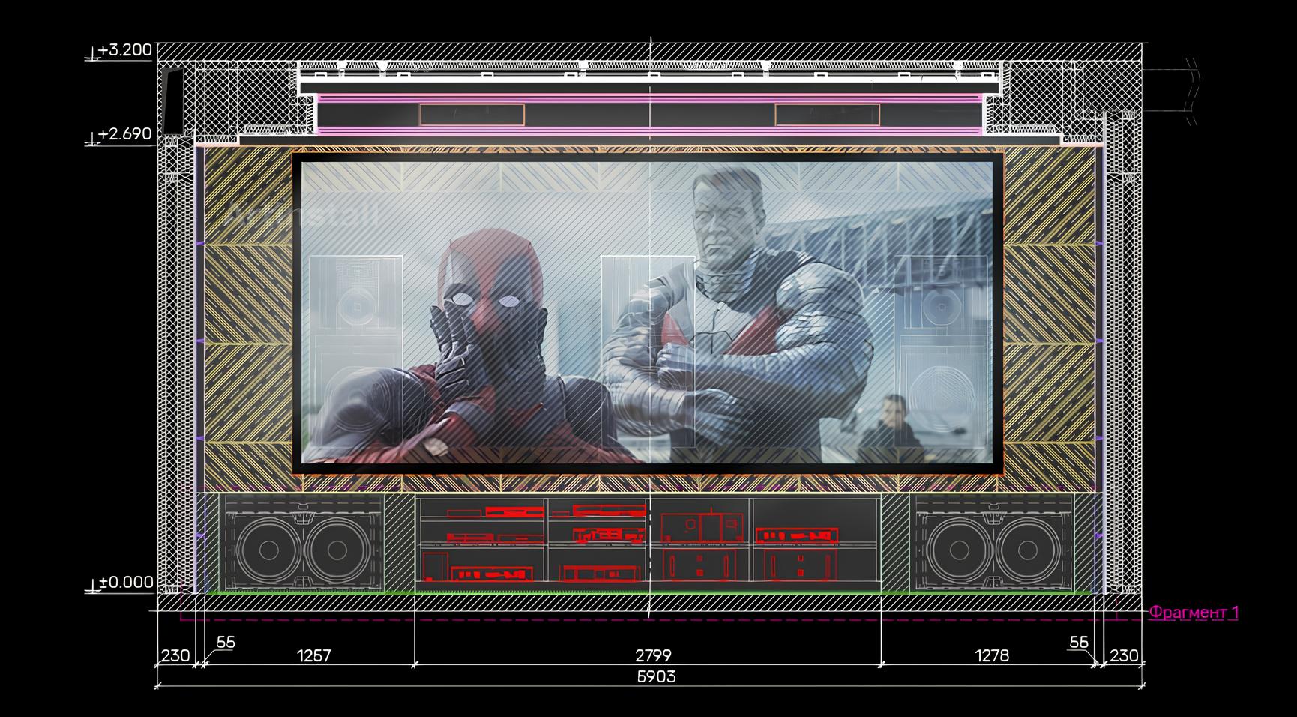This screenshot has height=717, width=1297.
Task: Click the ±0.000 floor level marker
Action: tap(126, 582)
